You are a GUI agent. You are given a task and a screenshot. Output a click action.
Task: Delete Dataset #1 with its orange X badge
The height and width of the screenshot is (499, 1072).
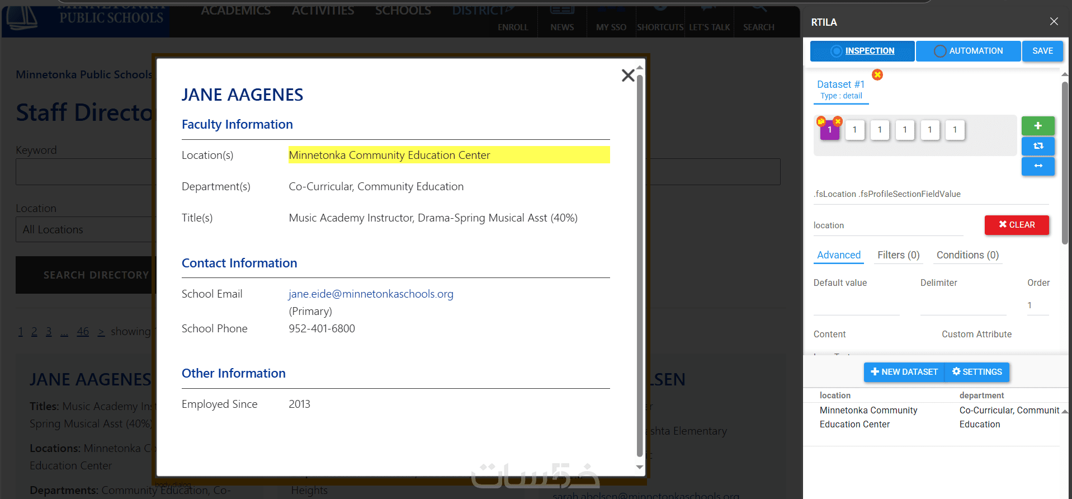coord(877,74)
